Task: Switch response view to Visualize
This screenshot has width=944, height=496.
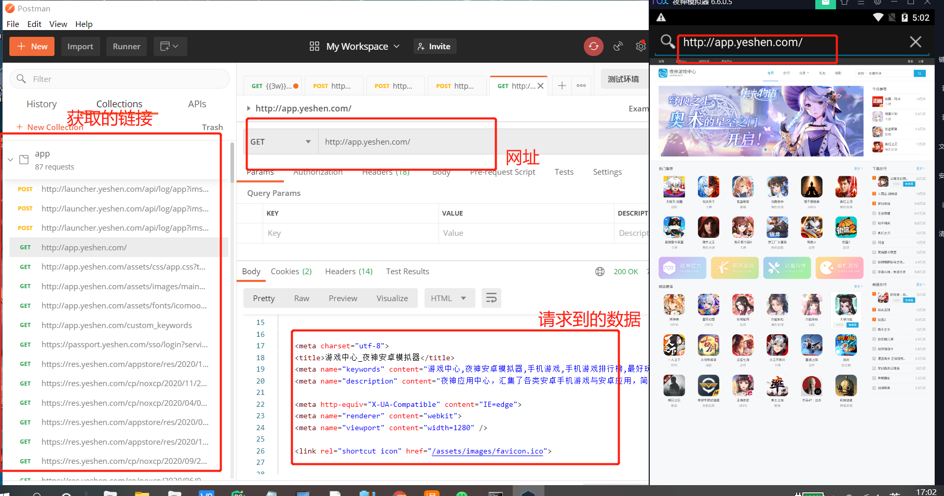Action: tap(392, 298)
